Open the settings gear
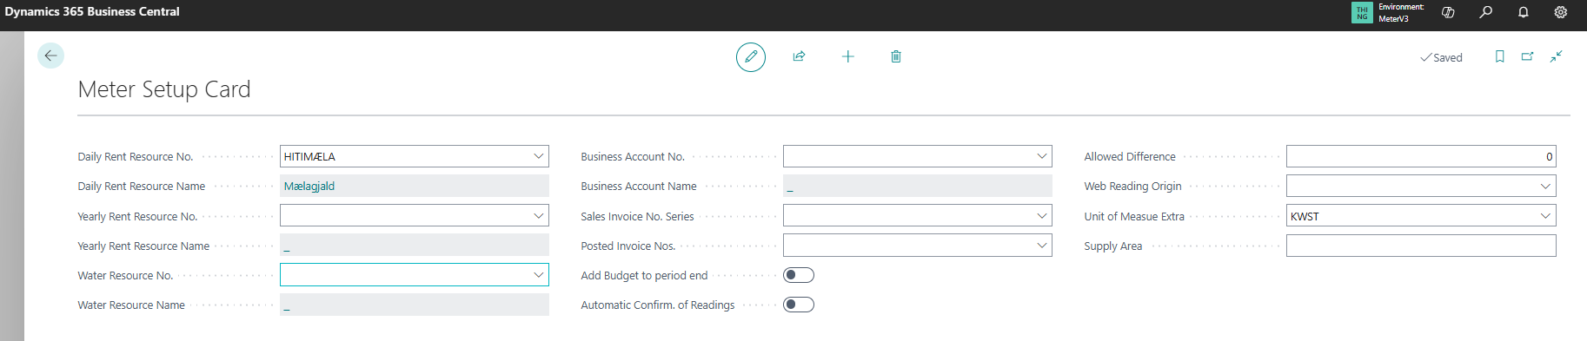The height and width of the screenshot is (341, 1587). [x=1560, y=12]
